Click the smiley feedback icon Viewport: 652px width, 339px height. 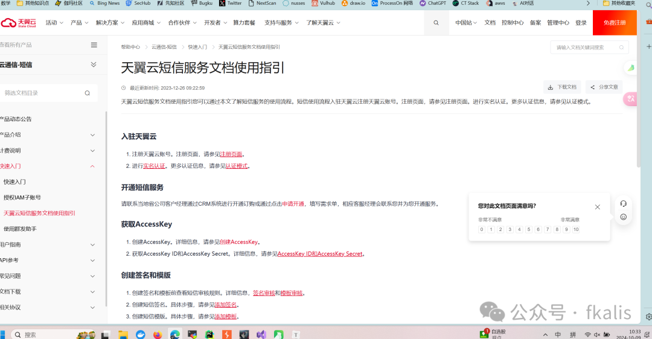pyautogui.click(x=623, y=217)
